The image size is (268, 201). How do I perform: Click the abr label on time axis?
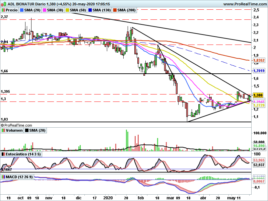(x=203, y=198)
